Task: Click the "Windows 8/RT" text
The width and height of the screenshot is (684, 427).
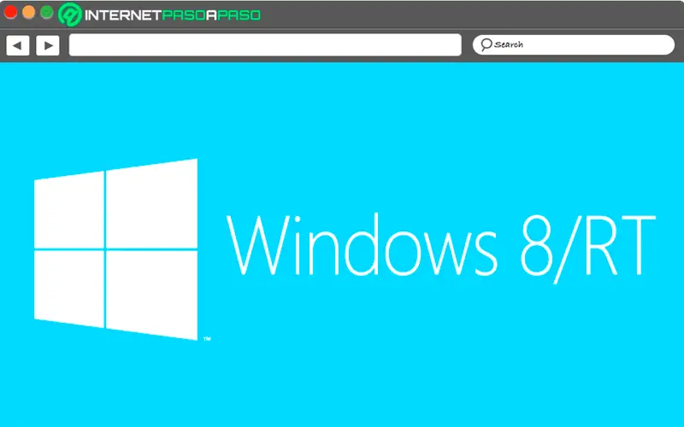Action: pos(440,248)
